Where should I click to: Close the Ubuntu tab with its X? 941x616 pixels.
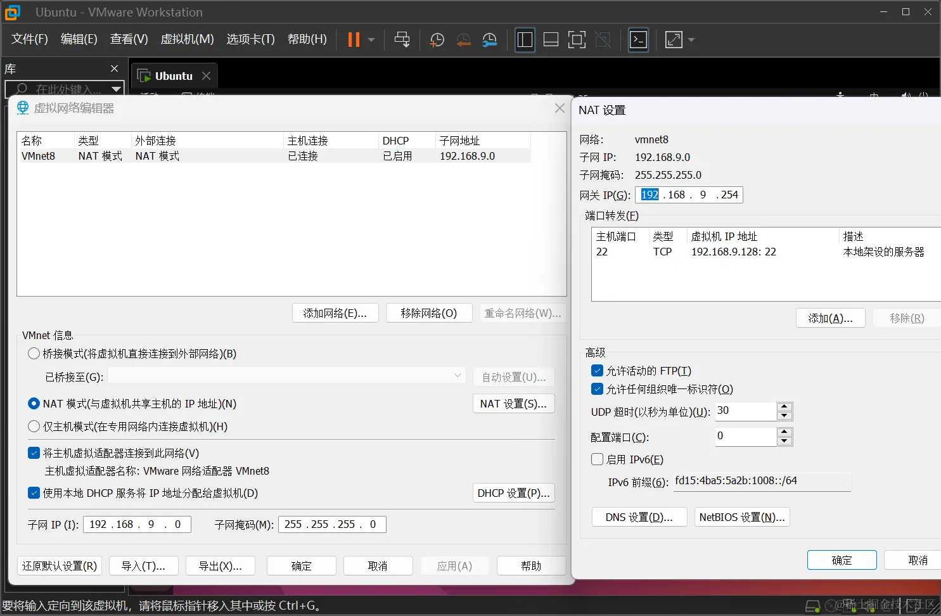click(x=206, y=75)
